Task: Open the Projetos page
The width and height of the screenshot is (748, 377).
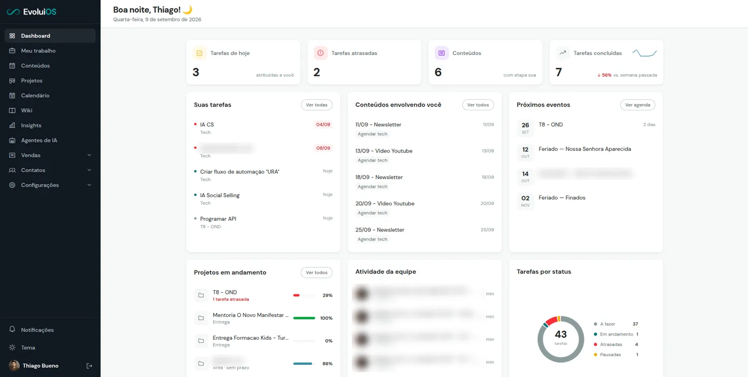Action: tap(50, 81)
